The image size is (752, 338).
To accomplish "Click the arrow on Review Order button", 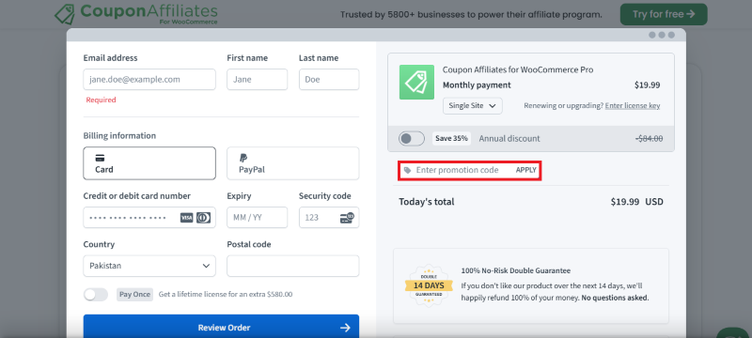I will pyautogui.click(x=345, y=328).
